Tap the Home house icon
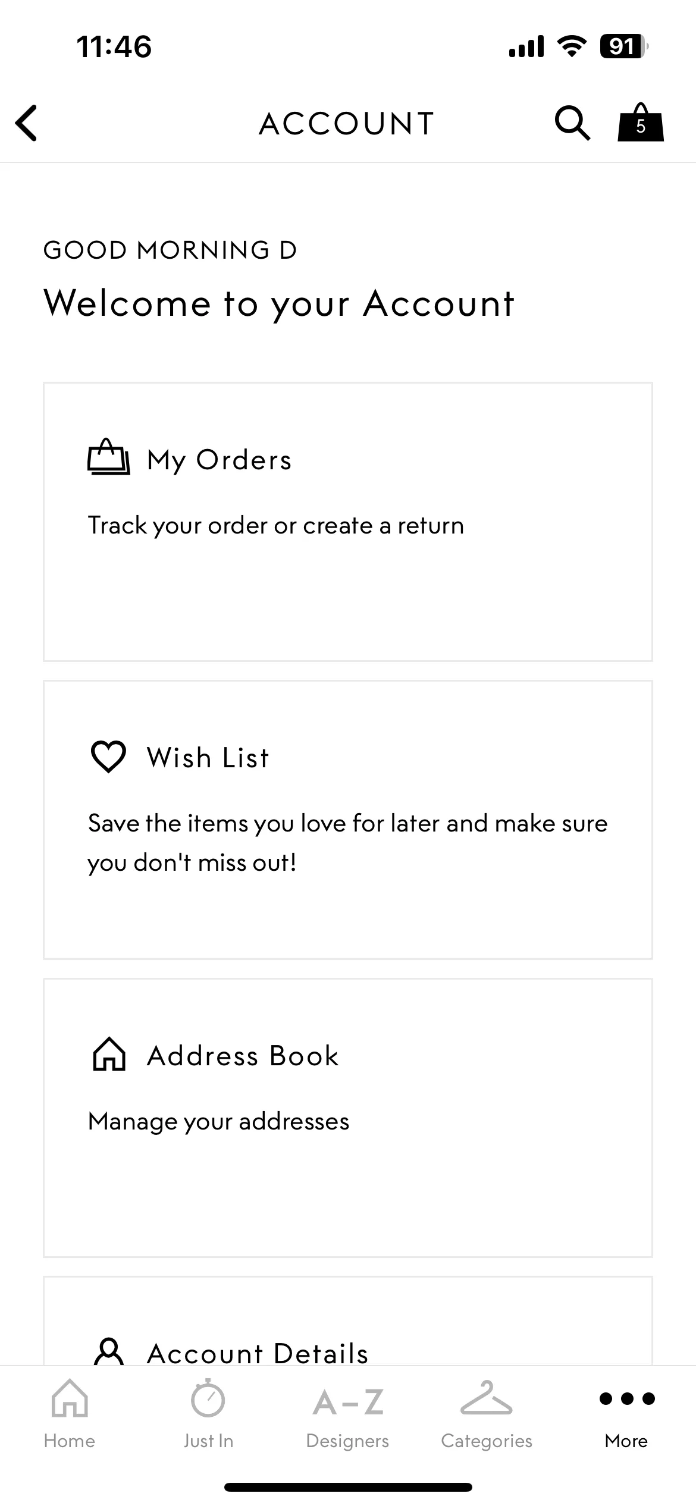 (70, 1398)
